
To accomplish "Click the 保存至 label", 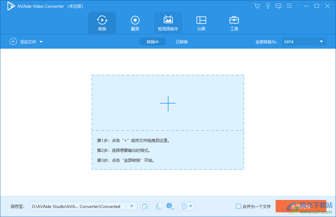I will click(x=17, y=206).
